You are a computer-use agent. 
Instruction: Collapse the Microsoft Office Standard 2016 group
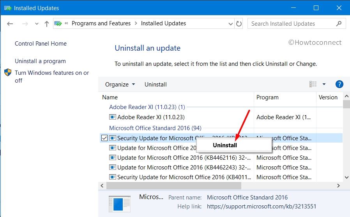[x=155, y=128]
